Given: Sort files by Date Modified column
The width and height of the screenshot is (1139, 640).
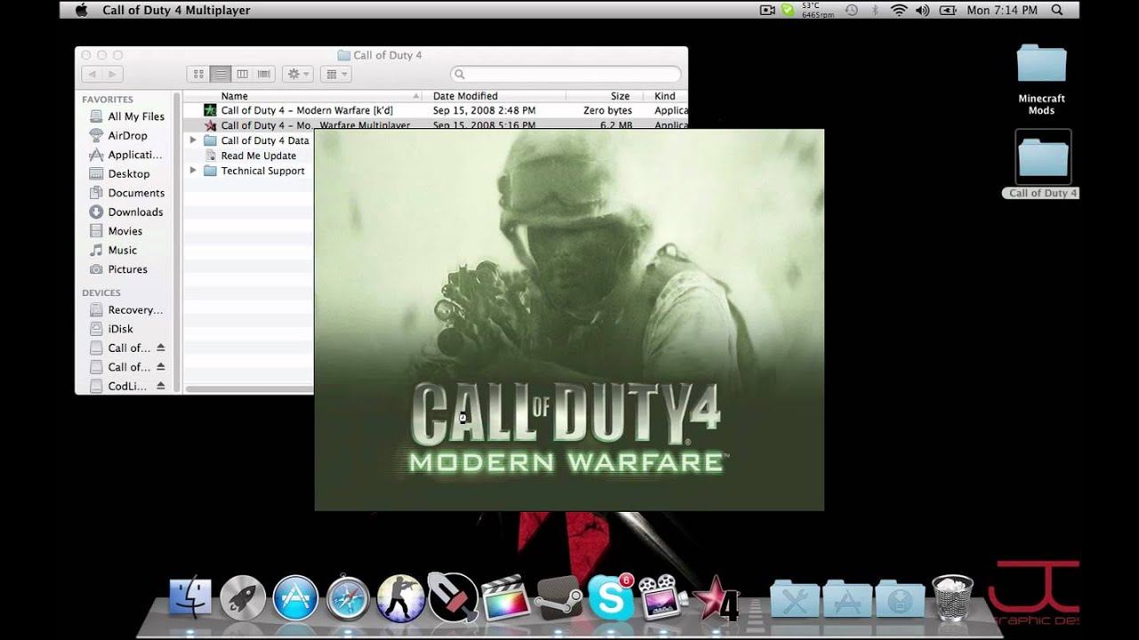Looking at the screenshot, I should pos(495,96).
